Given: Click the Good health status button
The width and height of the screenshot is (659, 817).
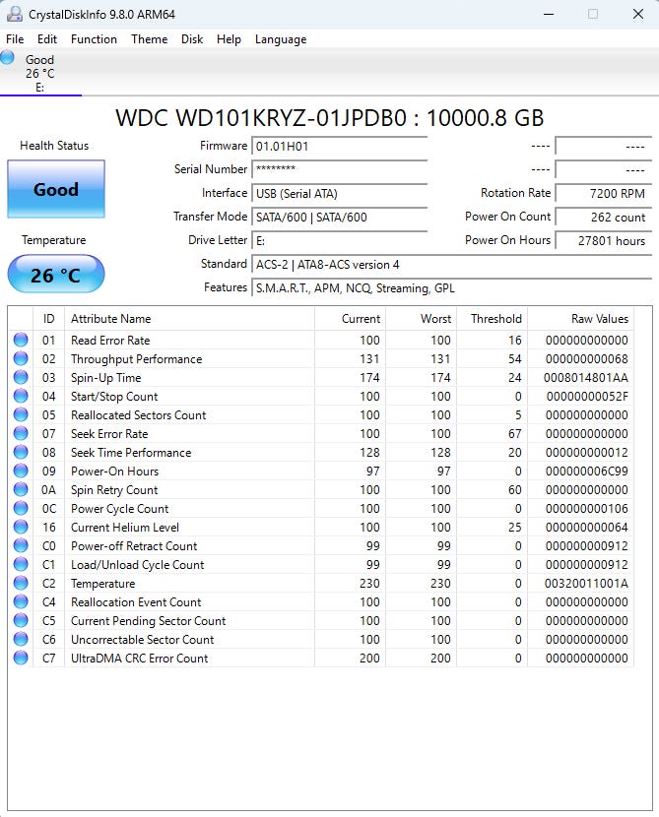Looking at the screenshot, I should tap(56, 189).
